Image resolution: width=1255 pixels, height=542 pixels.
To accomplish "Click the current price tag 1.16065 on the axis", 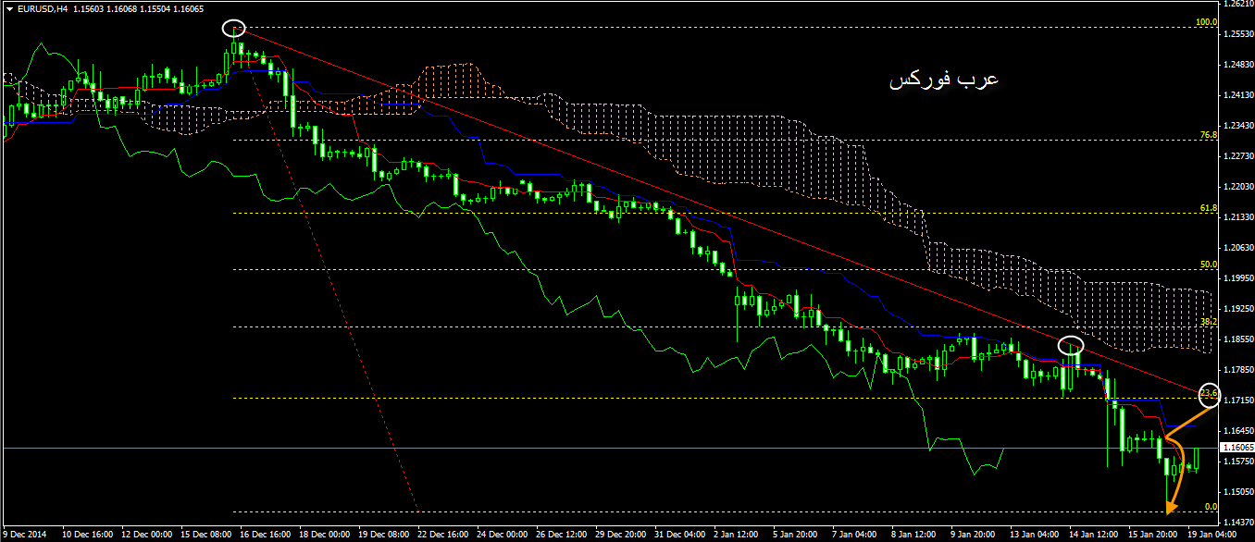I will [x=1236, y=447].
